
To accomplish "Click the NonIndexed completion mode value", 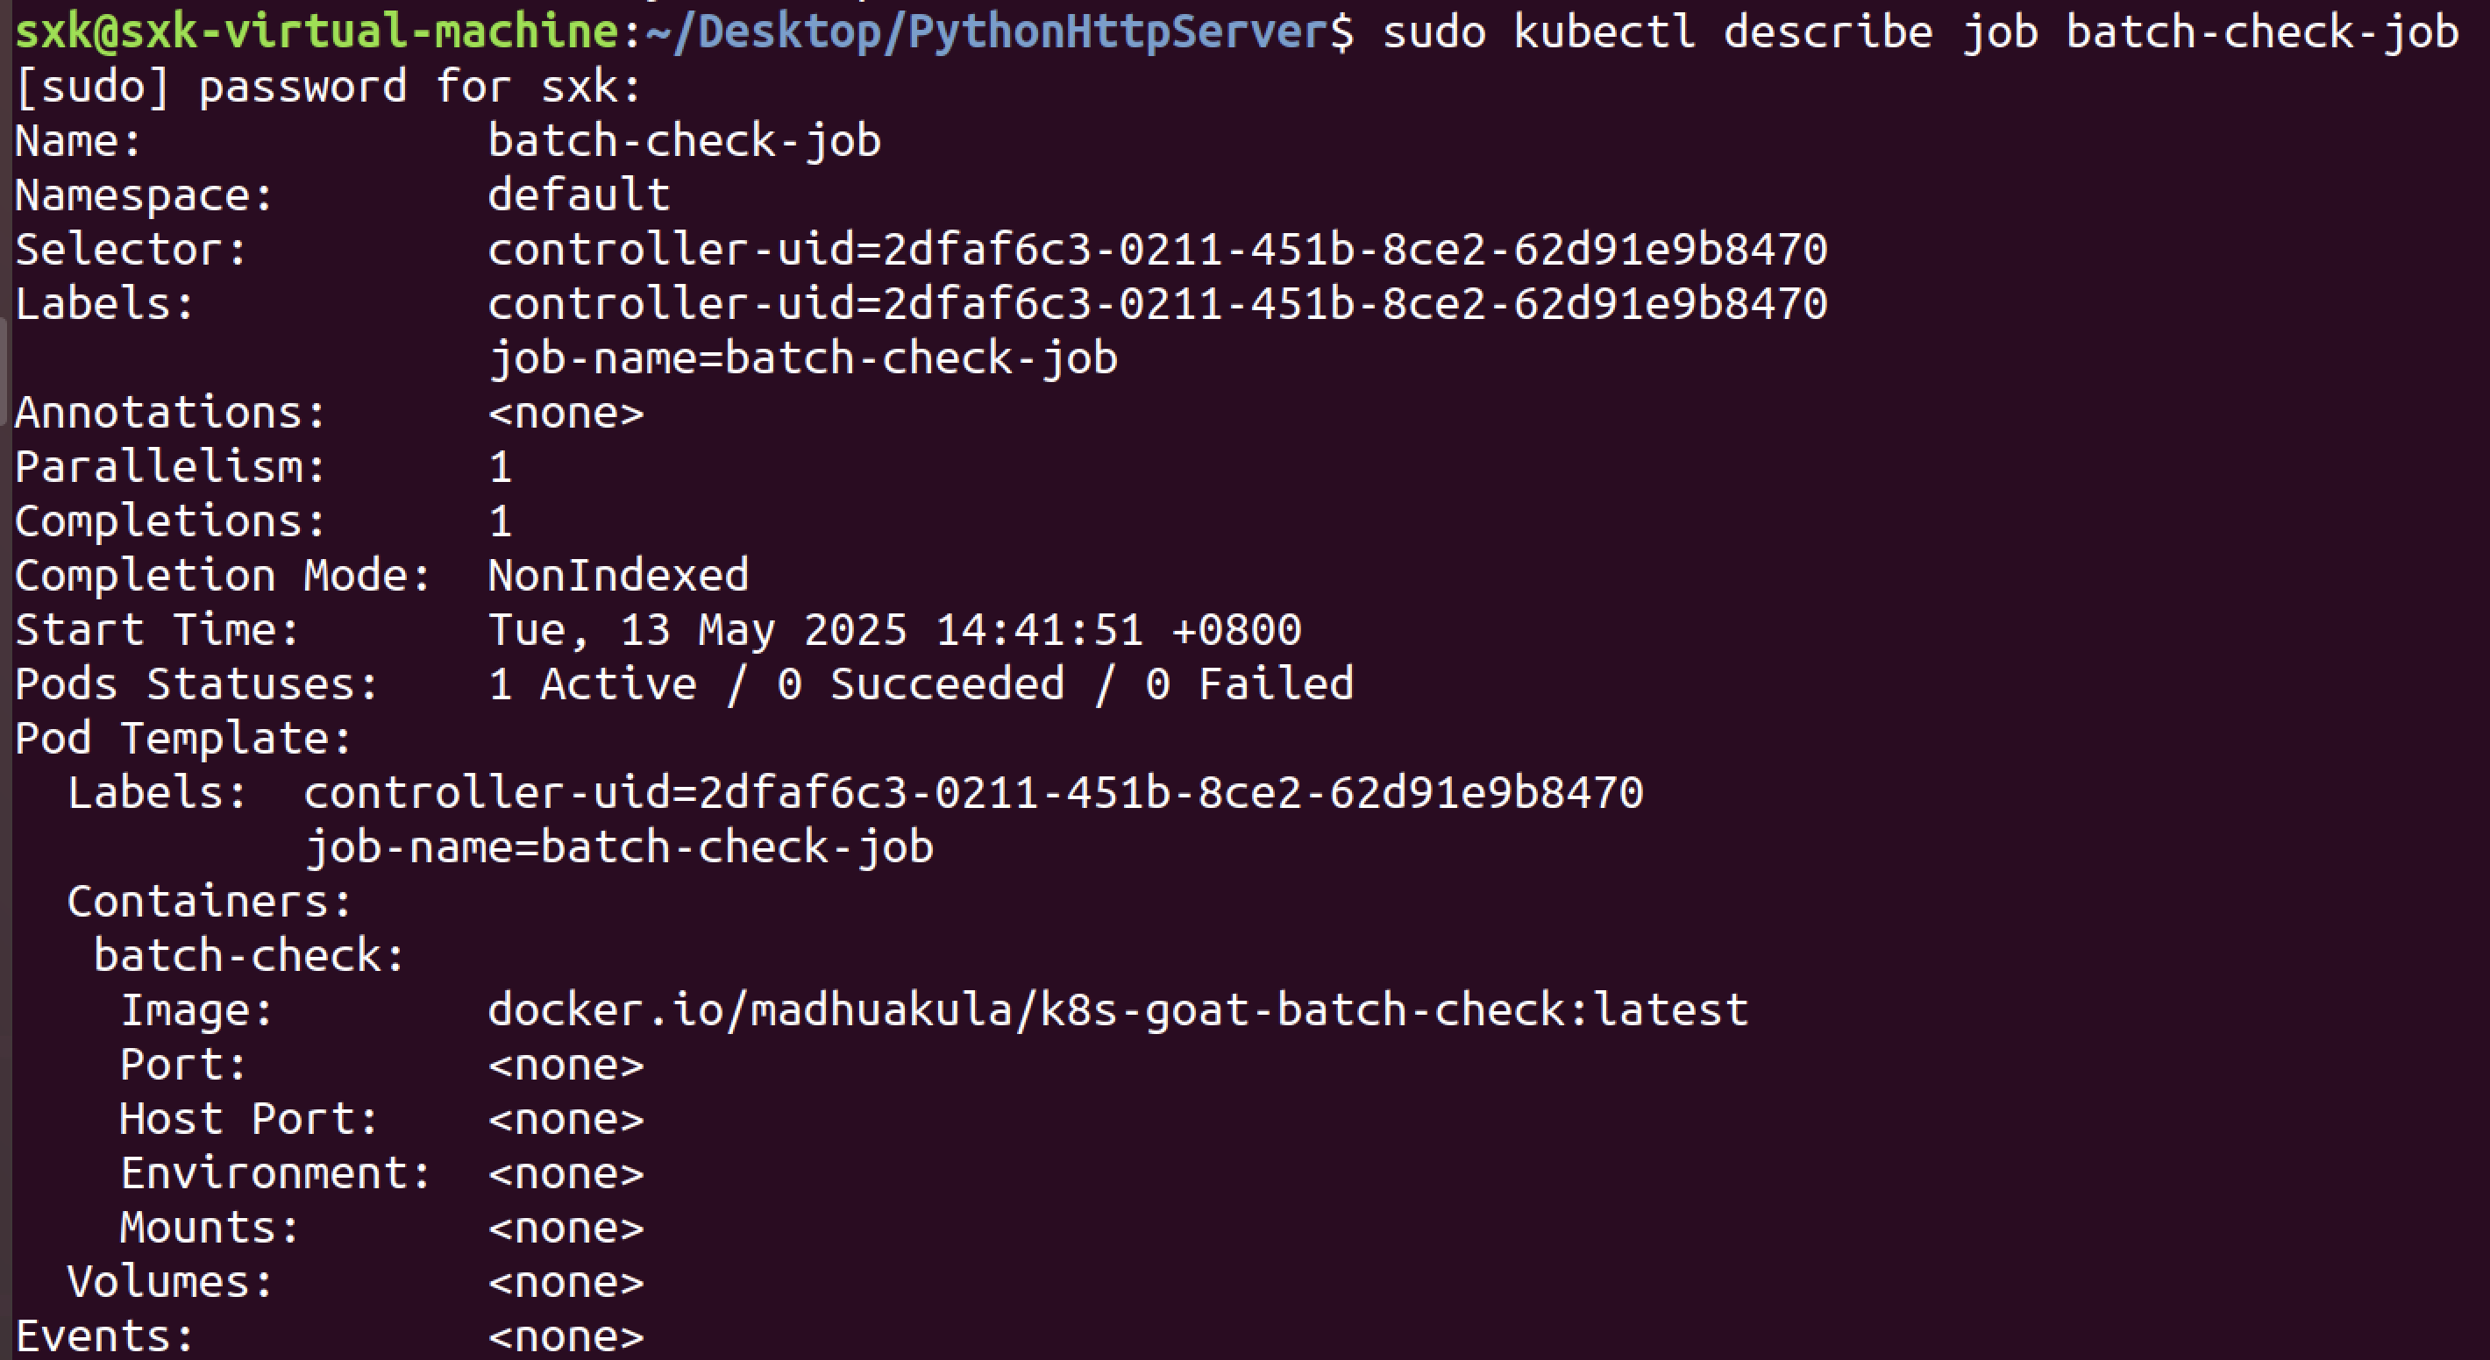I will tap(617, 576).
